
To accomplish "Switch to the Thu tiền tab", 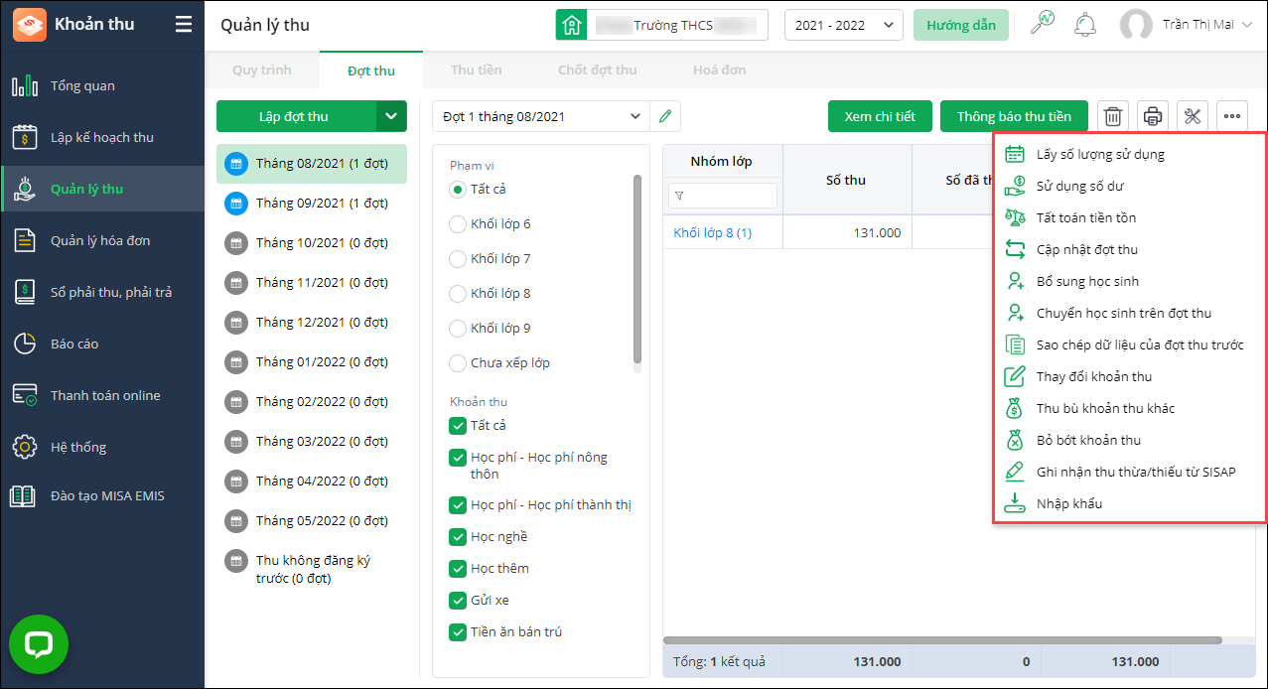I will point(476,70).
